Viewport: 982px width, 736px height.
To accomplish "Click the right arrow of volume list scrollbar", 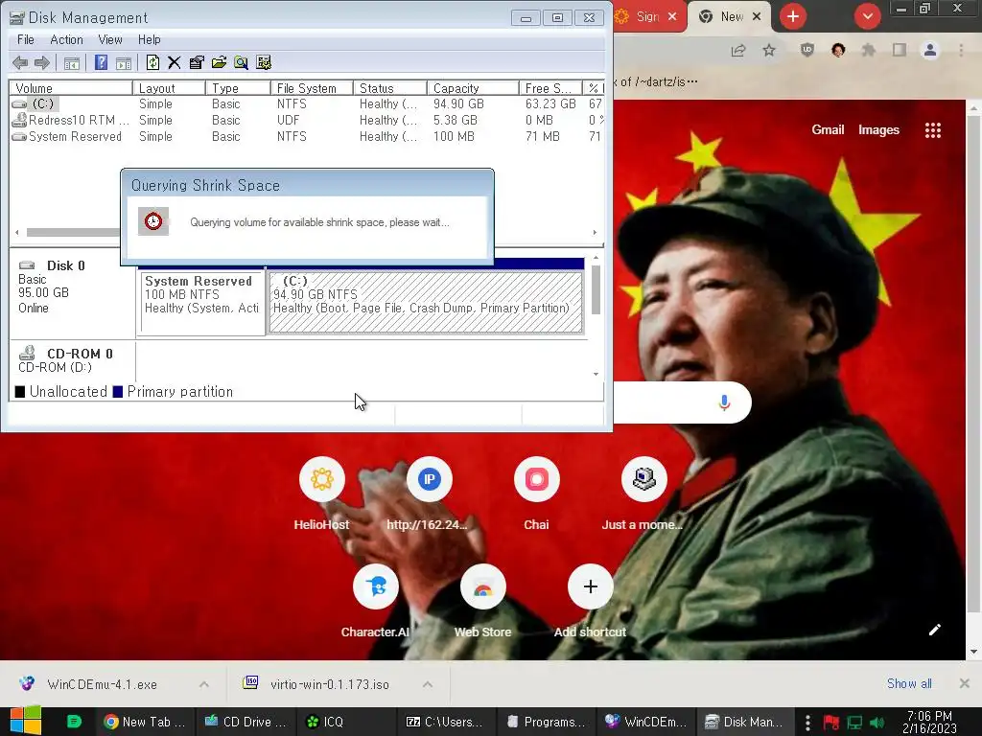I will [595, 232].
